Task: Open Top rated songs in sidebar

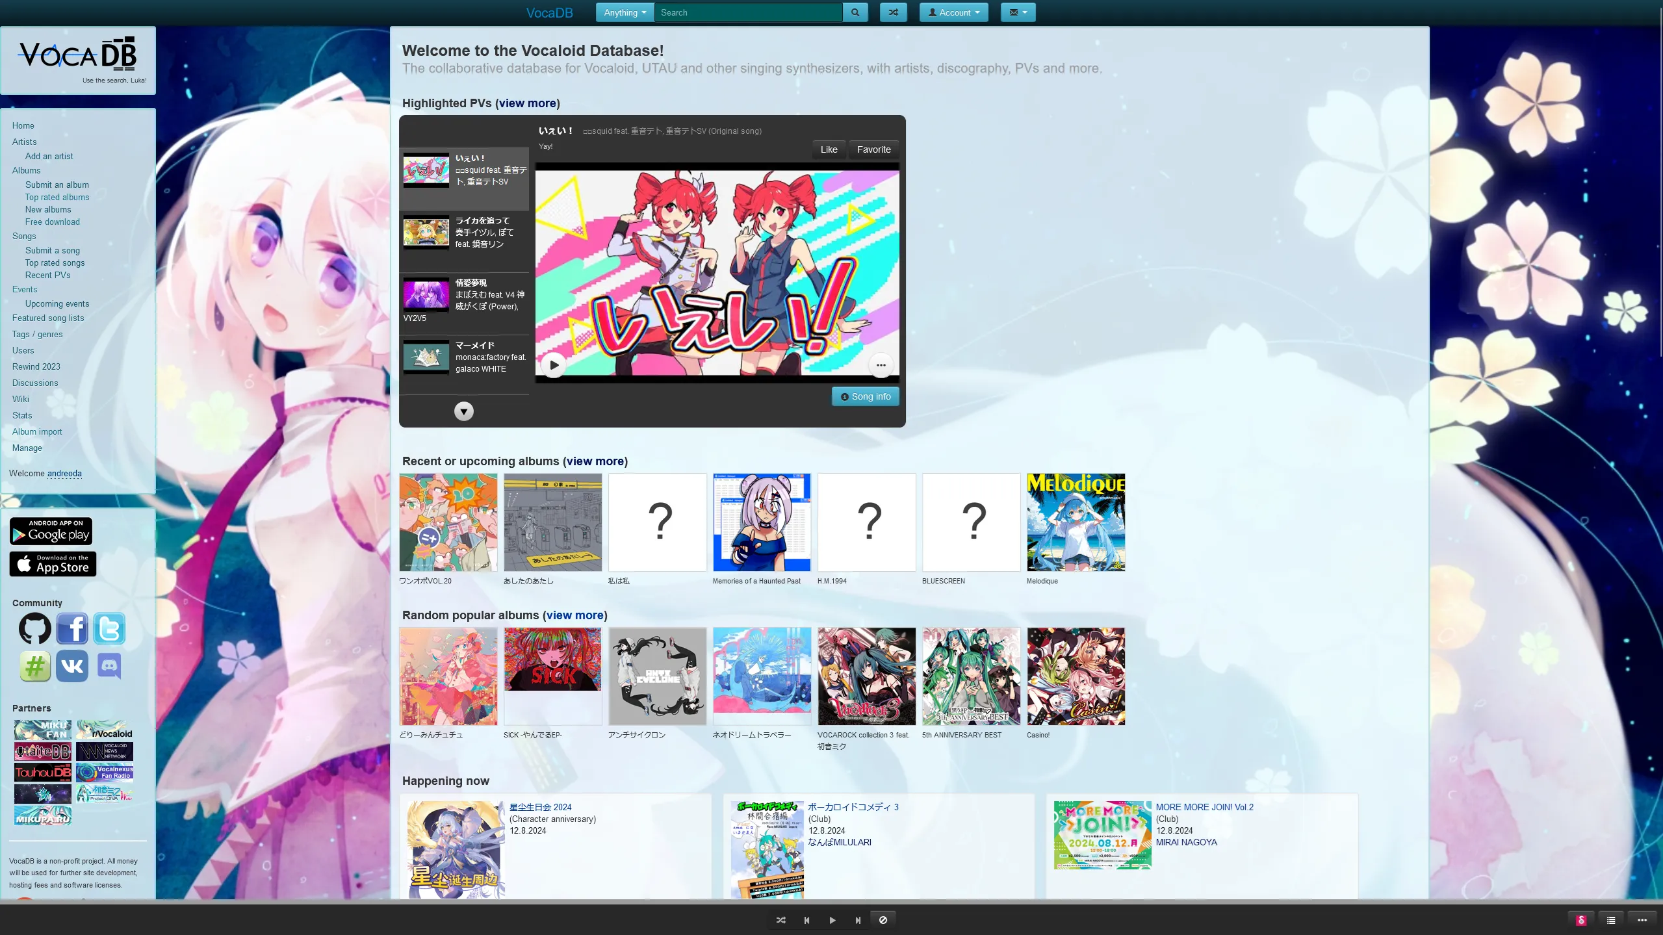Action: (x=55, y=263)
